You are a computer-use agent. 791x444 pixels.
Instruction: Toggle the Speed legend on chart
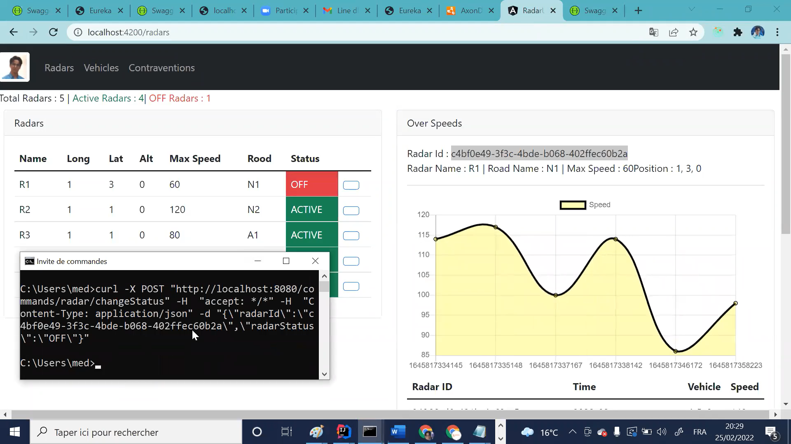click(x=585, y=205)
